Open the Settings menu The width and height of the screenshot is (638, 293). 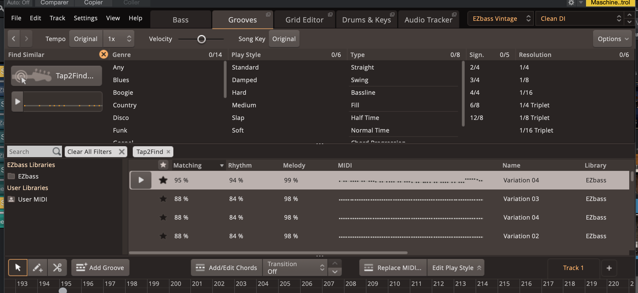point(86,18)
